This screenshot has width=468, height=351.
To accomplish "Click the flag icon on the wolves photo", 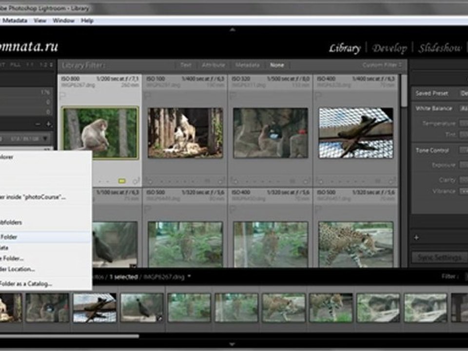I will click(x=147, y=96).
